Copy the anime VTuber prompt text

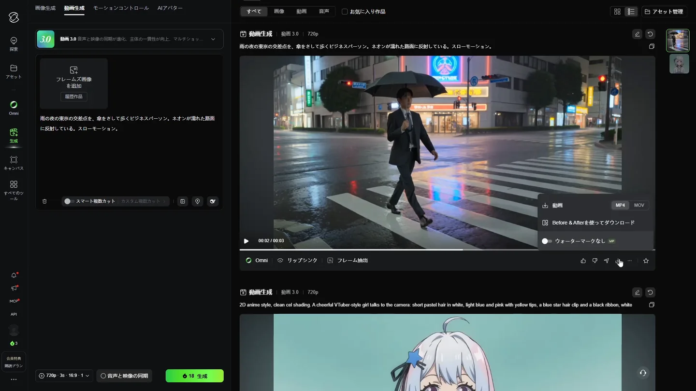pos(652,305)
